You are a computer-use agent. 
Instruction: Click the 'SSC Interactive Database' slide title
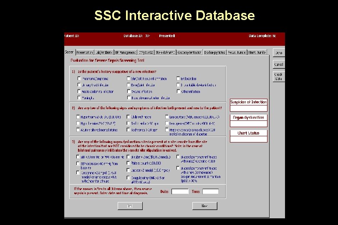pyautogui.click(x=174, y=15)
